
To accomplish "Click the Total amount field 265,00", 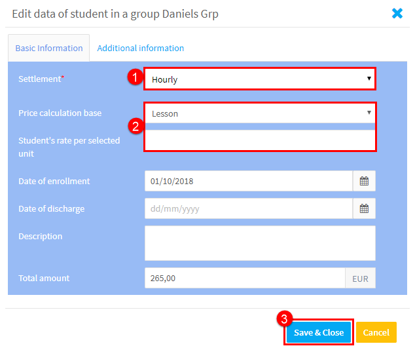I will click(245, 278).
